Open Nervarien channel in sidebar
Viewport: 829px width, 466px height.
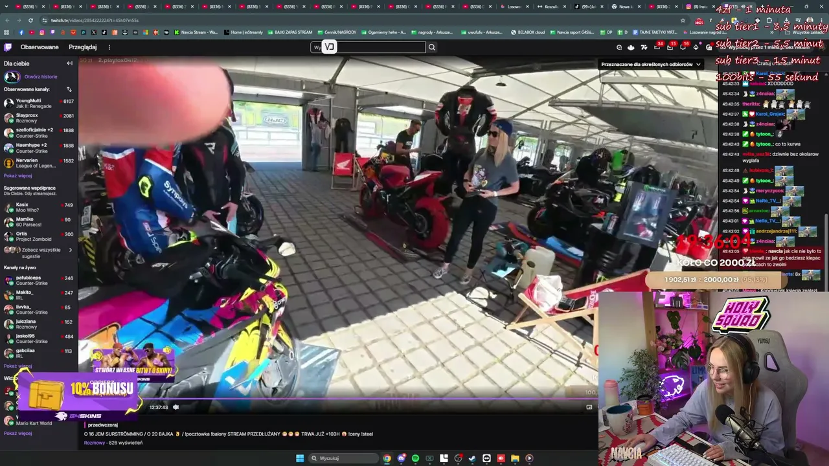[x=39, y=162]
